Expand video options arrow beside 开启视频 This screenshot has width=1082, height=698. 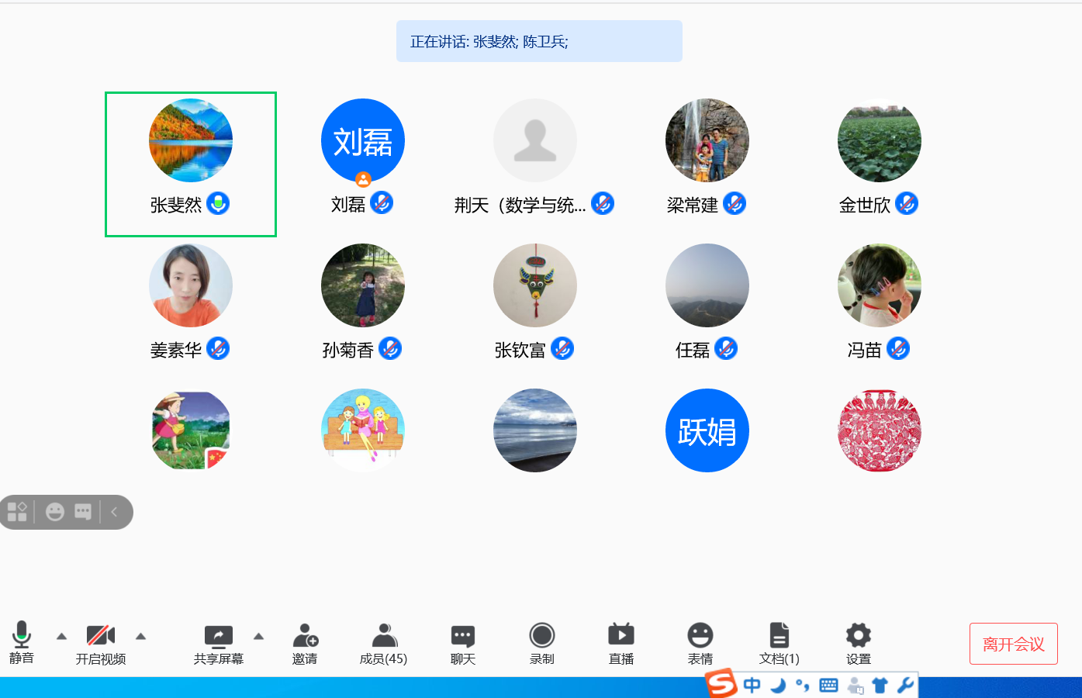(x=141, y=637)
